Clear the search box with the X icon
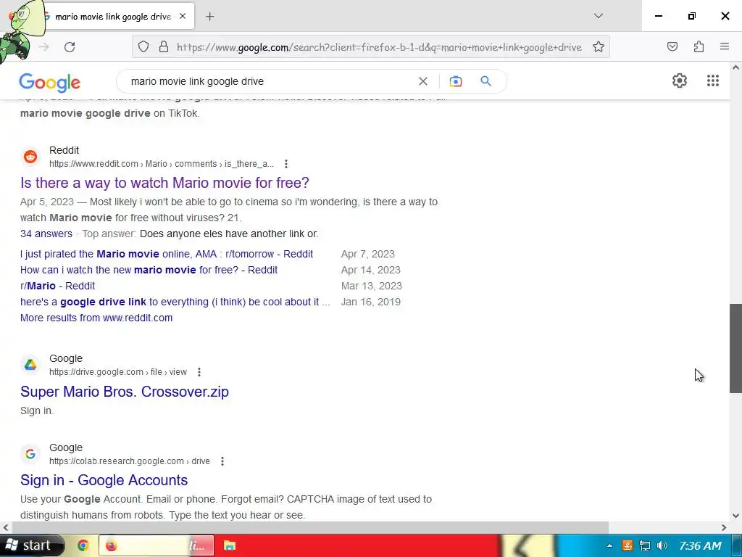This screenshot has height=557, width=742. click(423, 81)
